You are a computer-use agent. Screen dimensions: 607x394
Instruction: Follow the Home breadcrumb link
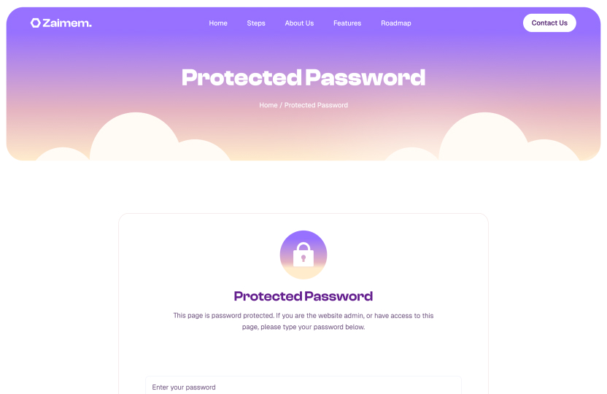click(x=268, y=105)
